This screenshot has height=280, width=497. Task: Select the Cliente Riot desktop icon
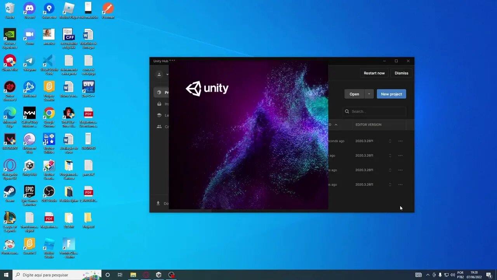pyautogui.click(x=10, y=63)
